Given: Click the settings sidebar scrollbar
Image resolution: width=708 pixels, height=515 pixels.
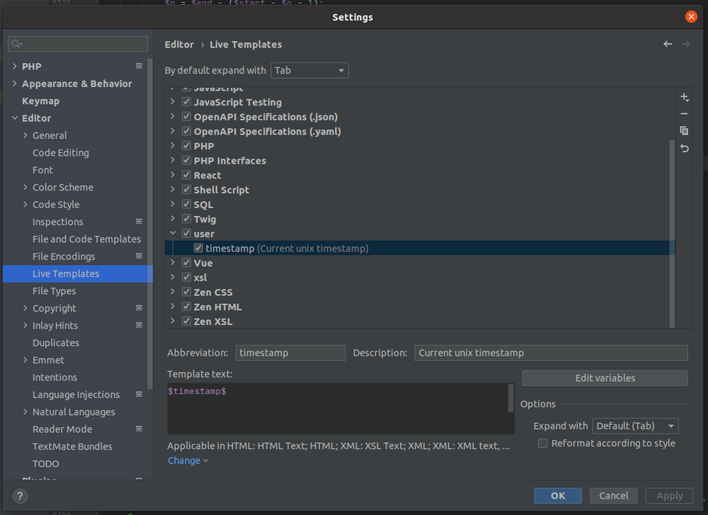Looking at the screenshot, I should point(150,224).
